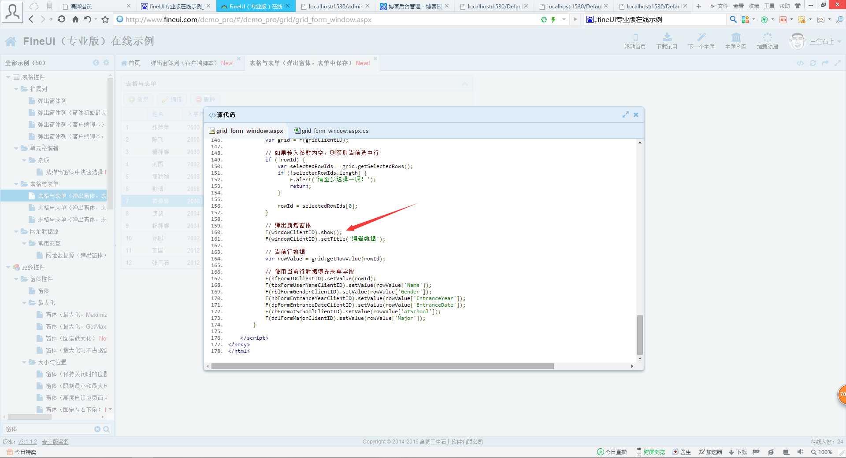Click the collapse arrow in 全部示例 header
This screenshot has height=458, width=846.
coord(96,63)
